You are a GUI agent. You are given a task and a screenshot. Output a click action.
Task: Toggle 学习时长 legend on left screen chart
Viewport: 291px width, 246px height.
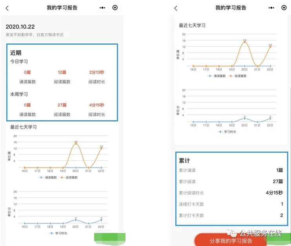pos(59,233)
